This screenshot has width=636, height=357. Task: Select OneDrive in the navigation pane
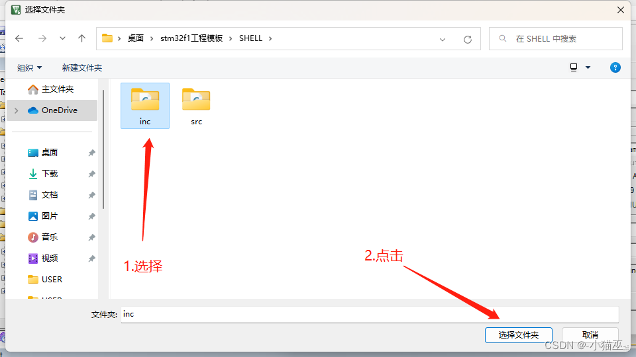52,110
